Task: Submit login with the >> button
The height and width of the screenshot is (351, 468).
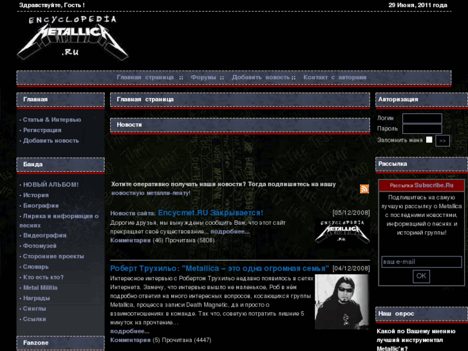Action: [442, 140]
